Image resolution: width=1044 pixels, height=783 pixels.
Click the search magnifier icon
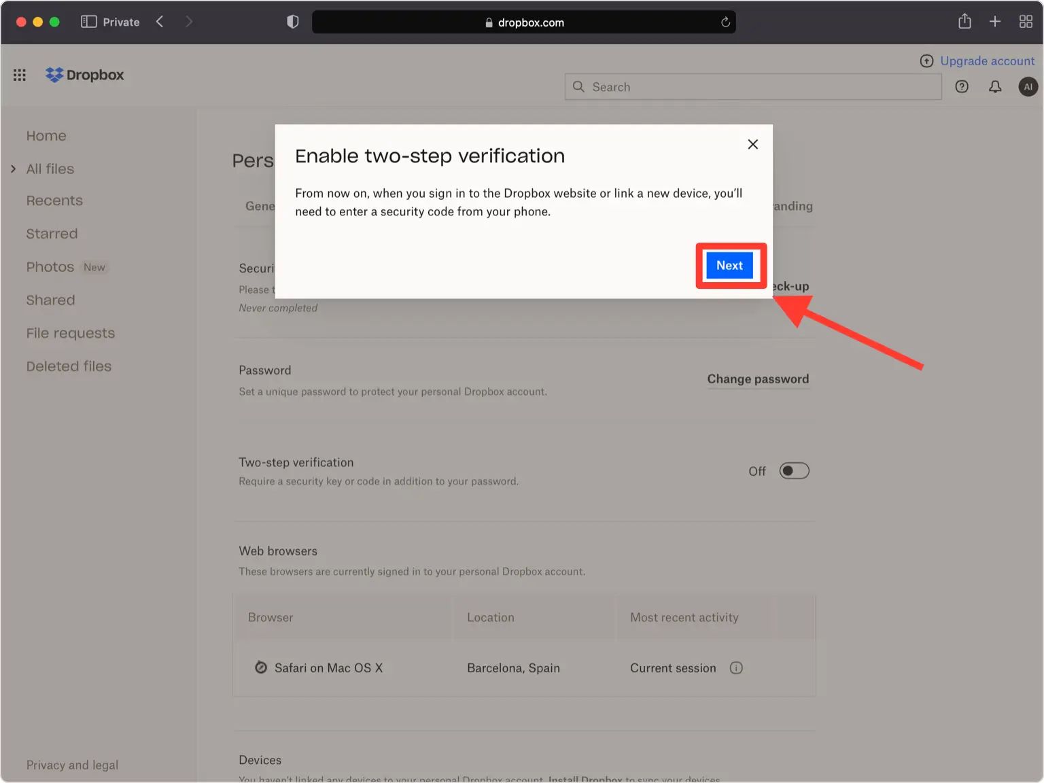(578, 86)
